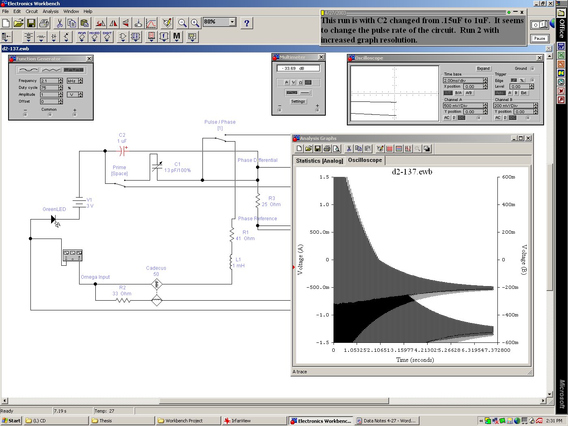Select square waveform in Function Generator
The image size is (568, 426).
point(74,70)
